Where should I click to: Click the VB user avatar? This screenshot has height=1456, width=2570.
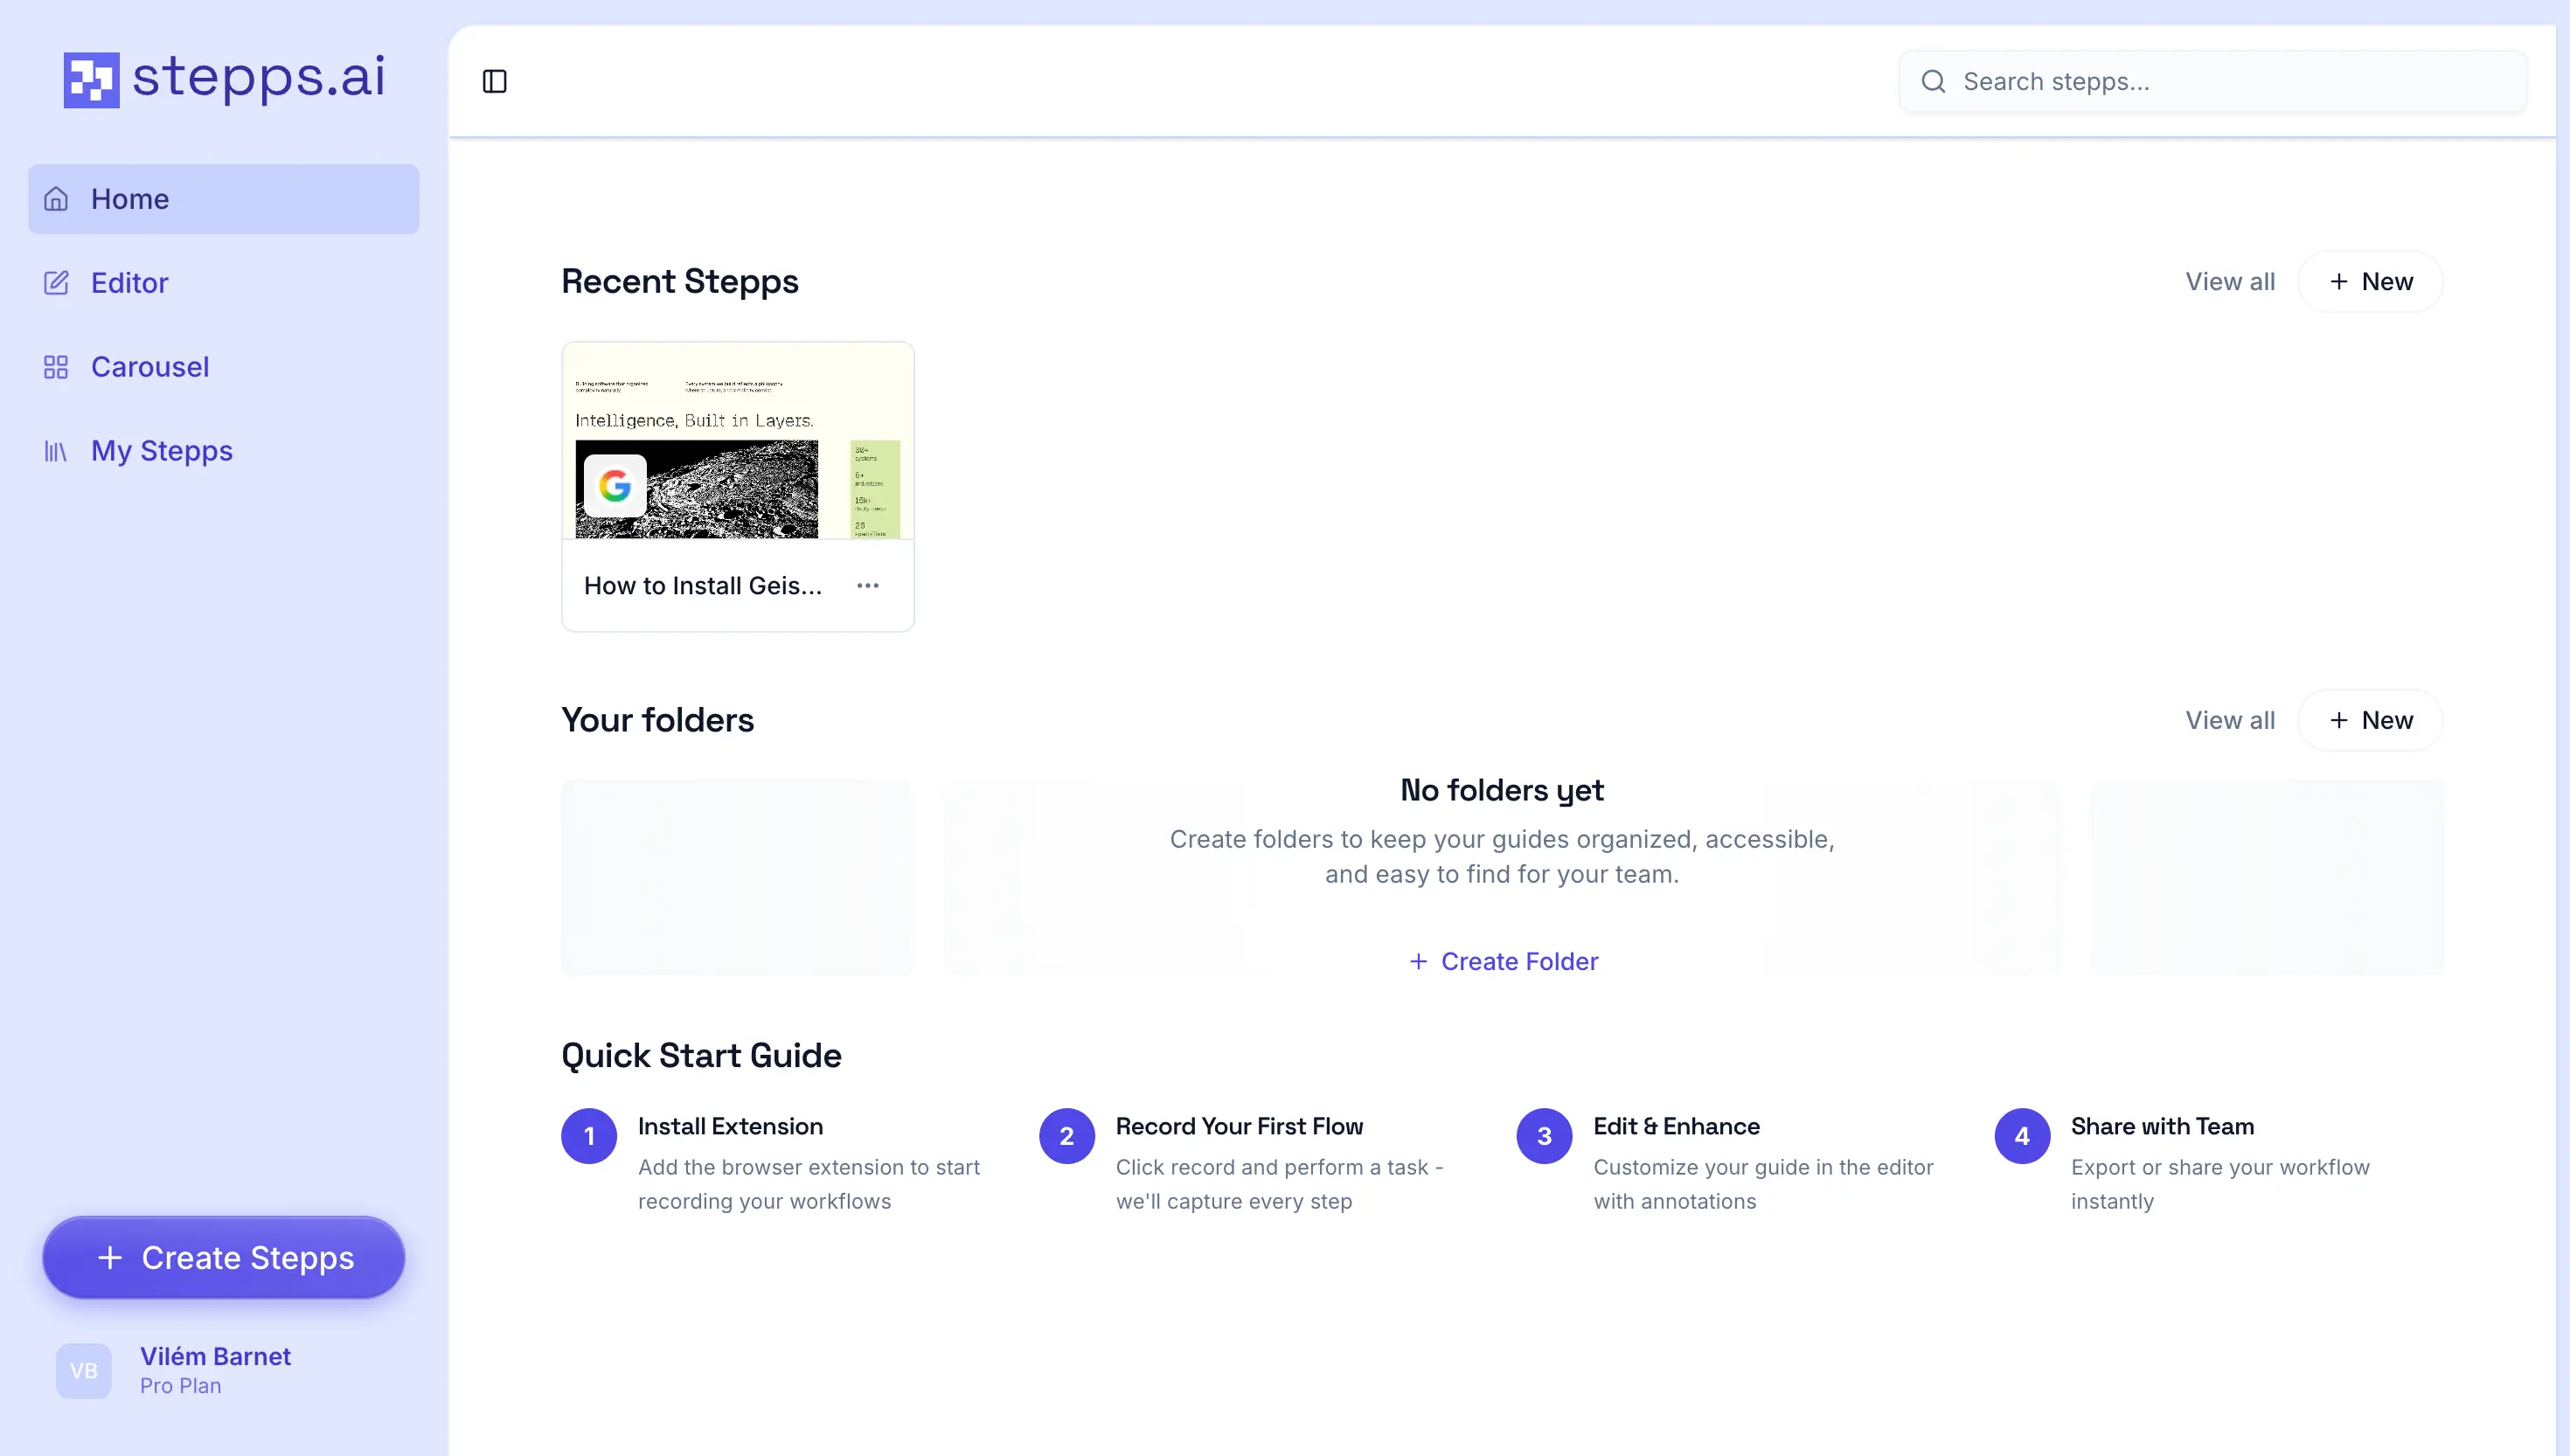pos(84,1370)
